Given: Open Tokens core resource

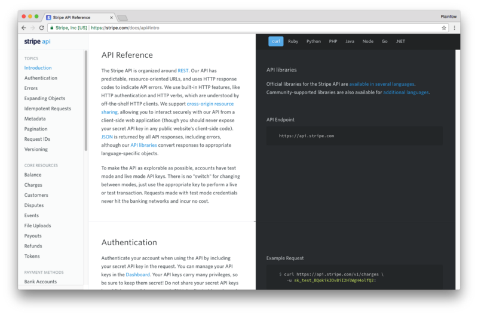Looking at the screenshot, I should (32, 257).
